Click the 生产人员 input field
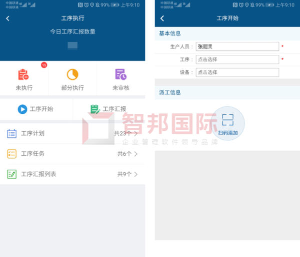 tap(237, 46)
